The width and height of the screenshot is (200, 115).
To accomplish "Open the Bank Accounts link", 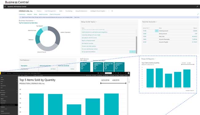I will click(x=43, y=14).
